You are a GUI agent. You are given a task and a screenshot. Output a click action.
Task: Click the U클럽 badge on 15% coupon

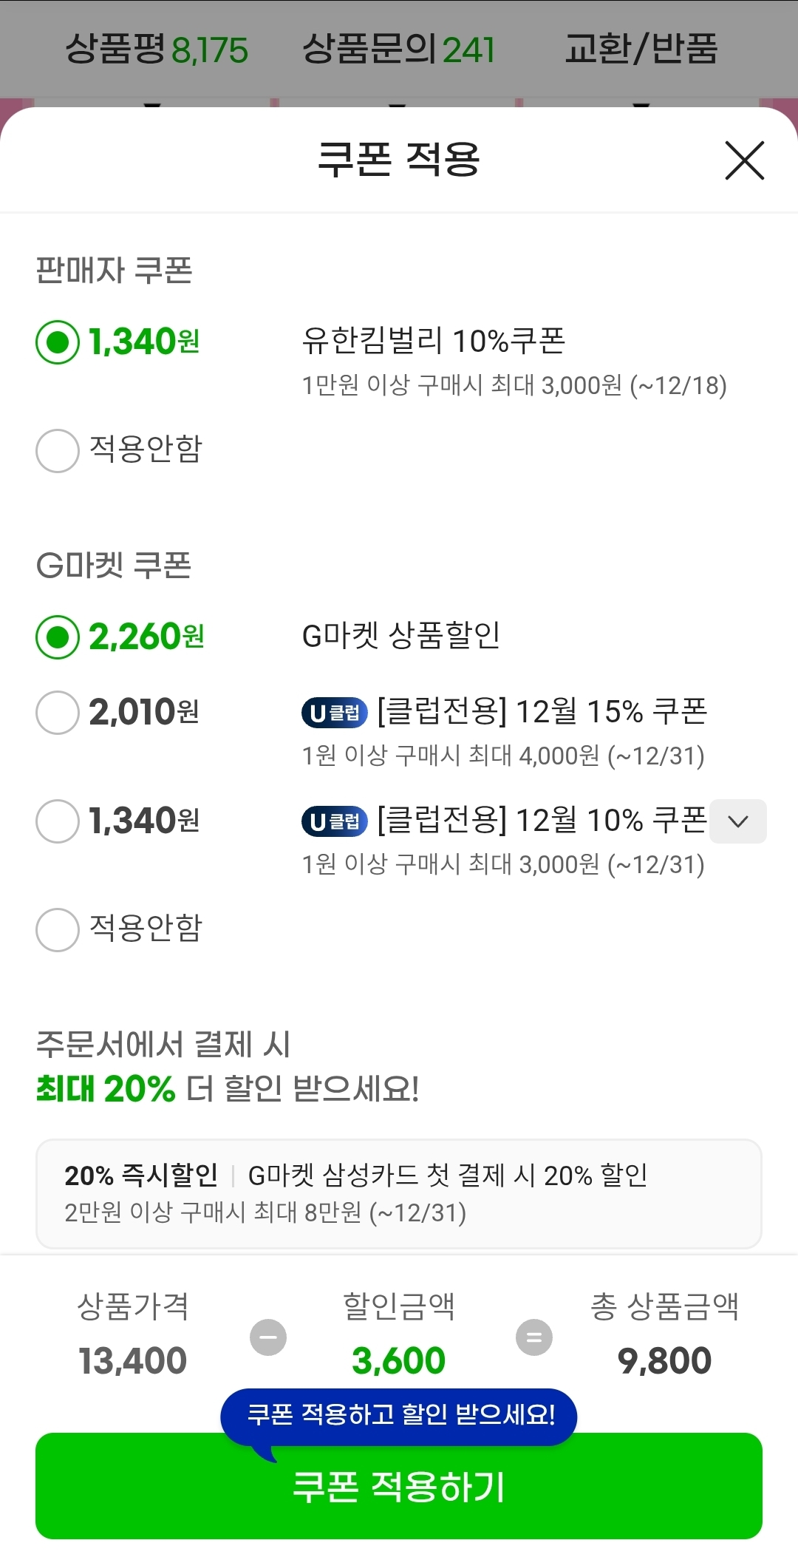[x=334, y=713]
